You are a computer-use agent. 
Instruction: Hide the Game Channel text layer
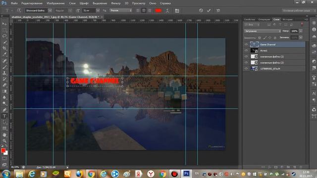point(246,44)
